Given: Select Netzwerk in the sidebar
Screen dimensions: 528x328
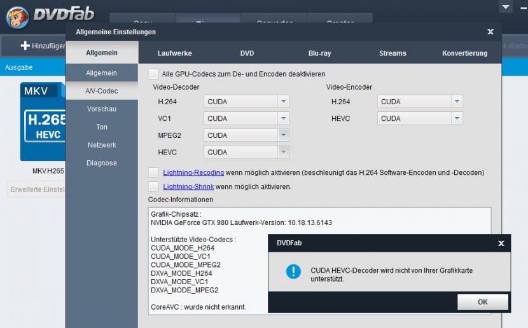Looking at the screenshot, I should [x=102, y=145].
